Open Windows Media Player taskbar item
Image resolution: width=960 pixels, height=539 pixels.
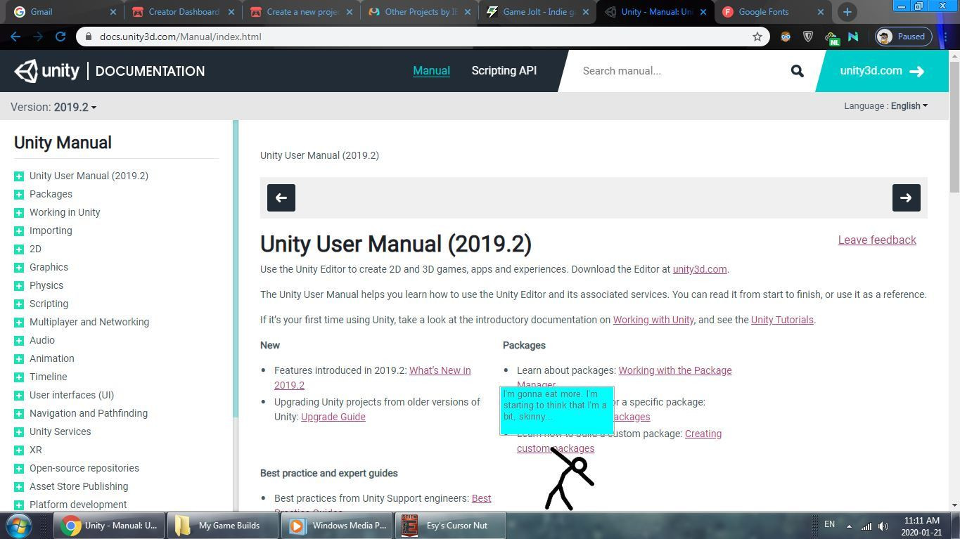coord(337,525)
